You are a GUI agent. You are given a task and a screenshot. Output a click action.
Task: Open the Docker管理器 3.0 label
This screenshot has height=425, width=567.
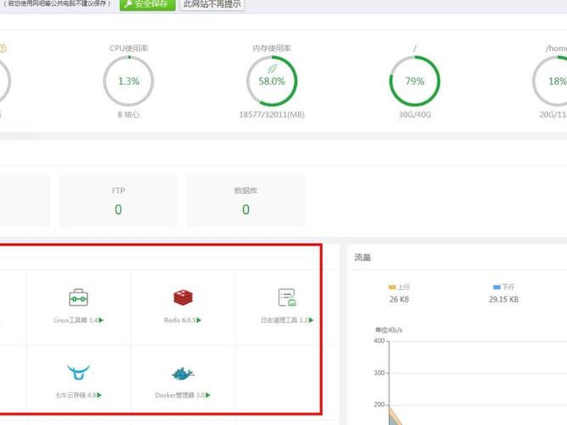(x=180, y=395)
